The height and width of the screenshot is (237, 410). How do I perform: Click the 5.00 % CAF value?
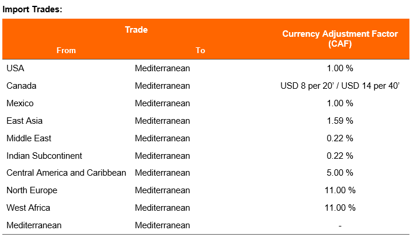pos(340,173)
